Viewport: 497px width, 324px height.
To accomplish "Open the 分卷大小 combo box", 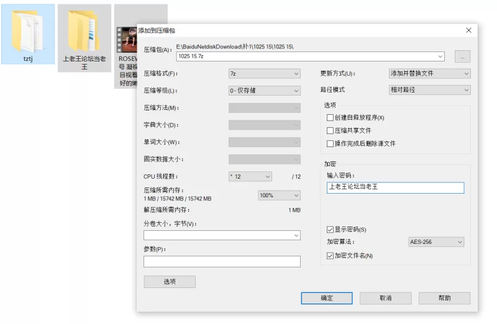I will coord(222,235).
